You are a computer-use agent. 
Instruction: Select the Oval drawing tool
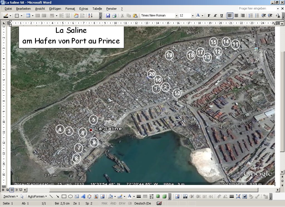tap(70, 196)
